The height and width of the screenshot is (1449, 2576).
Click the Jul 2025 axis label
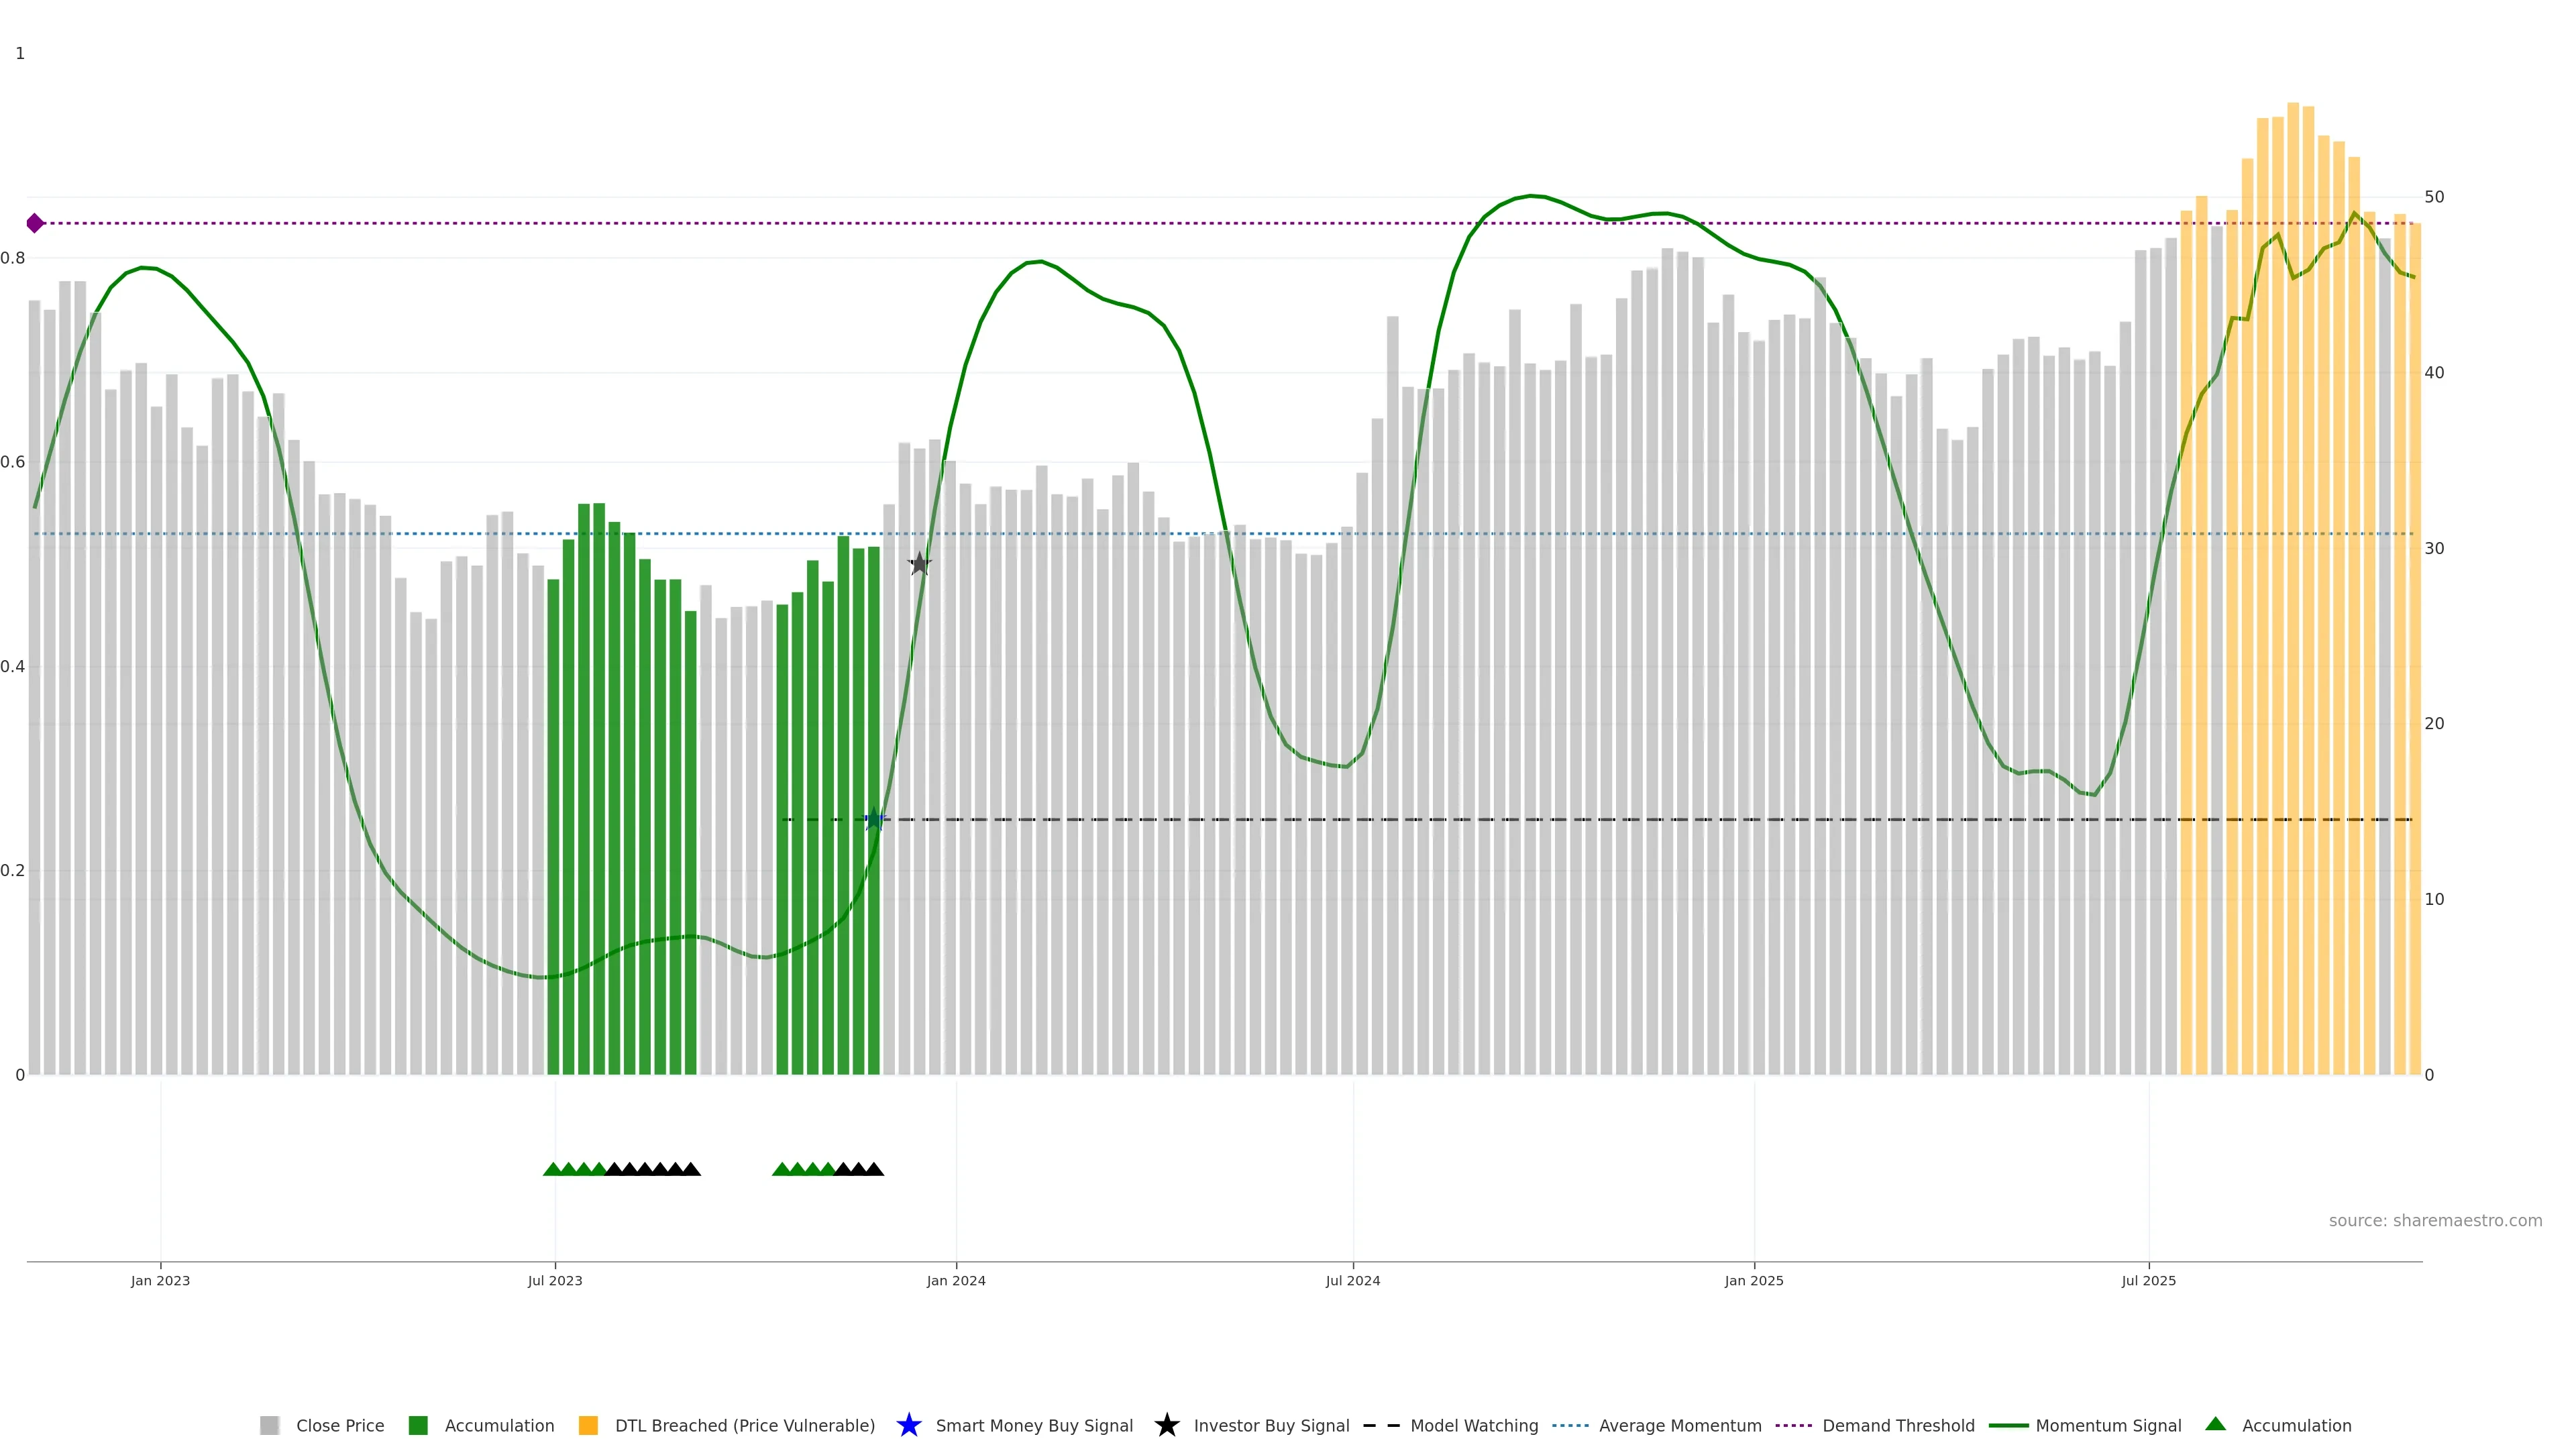[x=2148, y=1280]
